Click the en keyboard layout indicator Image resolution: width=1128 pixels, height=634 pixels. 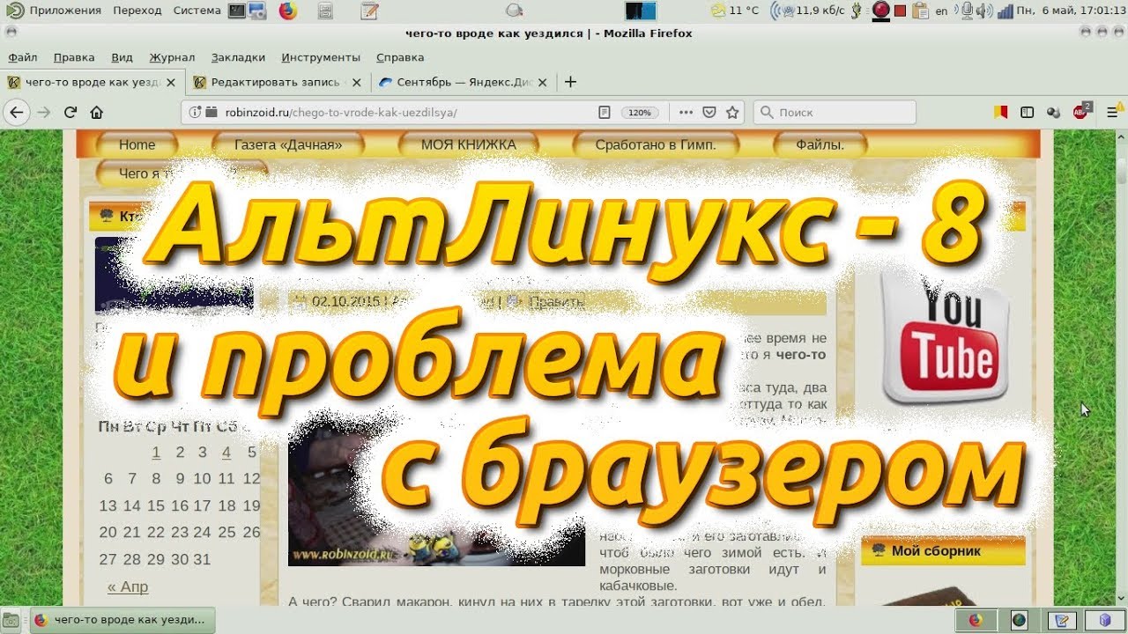(941, 11)
